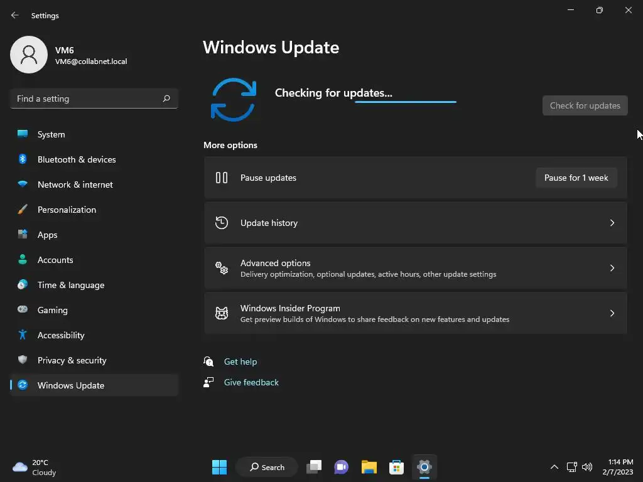Go to Network & internet settings

tap(75, 185)
